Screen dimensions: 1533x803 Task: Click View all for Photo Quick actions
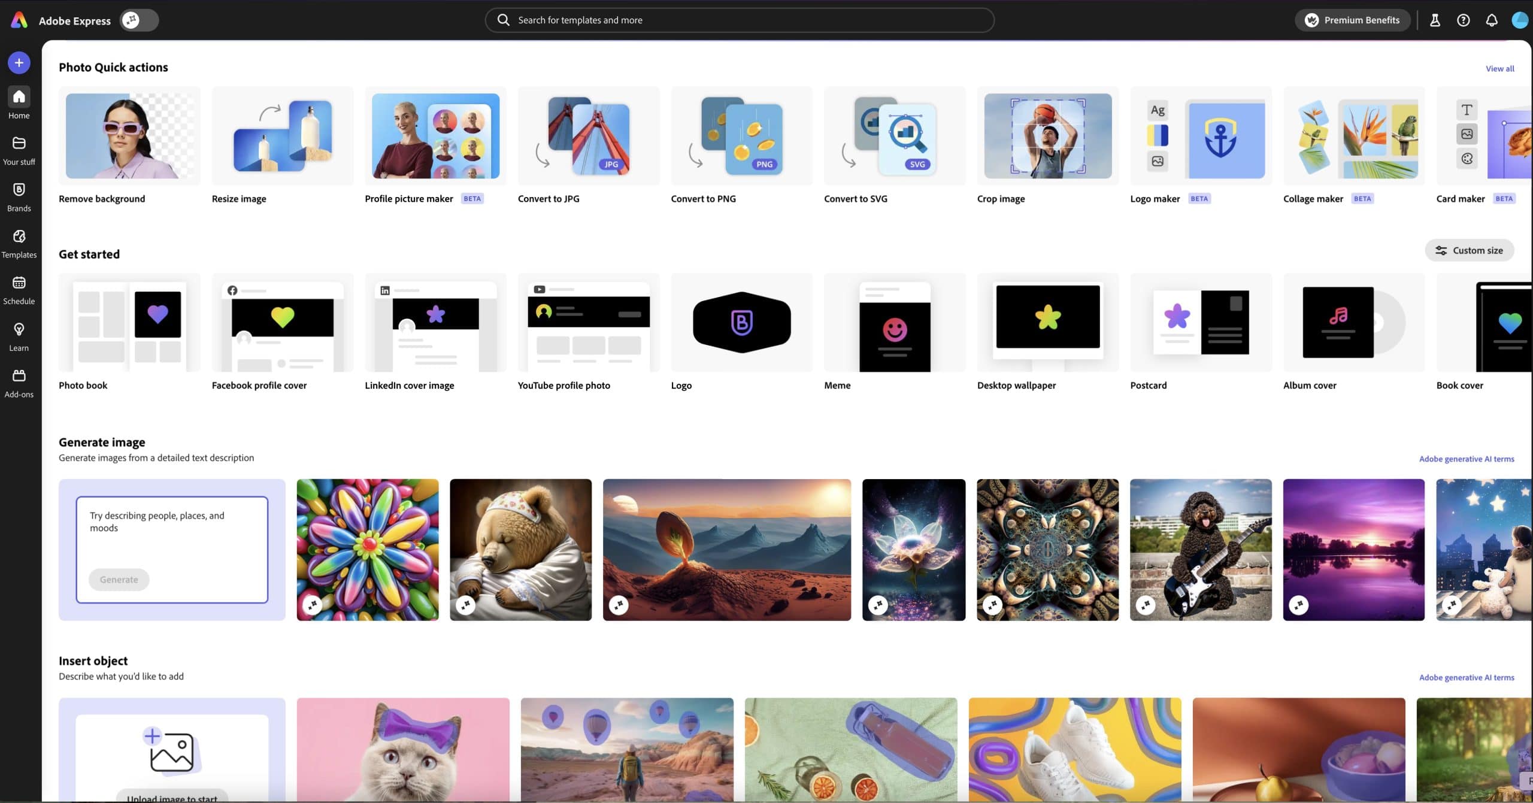click(x=1499, y=68)
